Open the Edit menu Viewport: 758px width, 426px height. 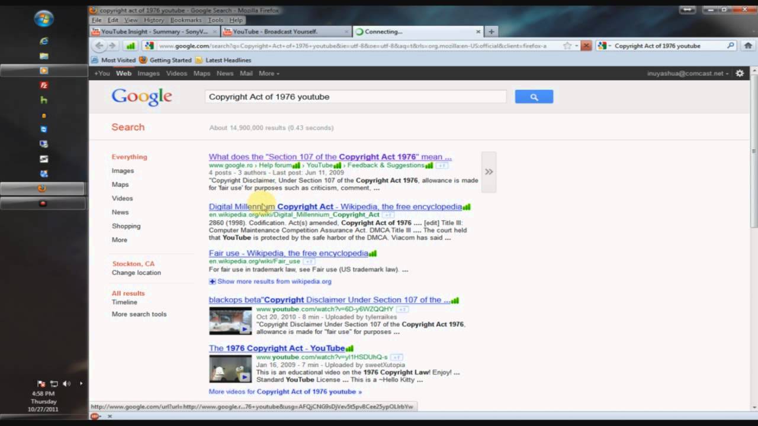[113, 20]
